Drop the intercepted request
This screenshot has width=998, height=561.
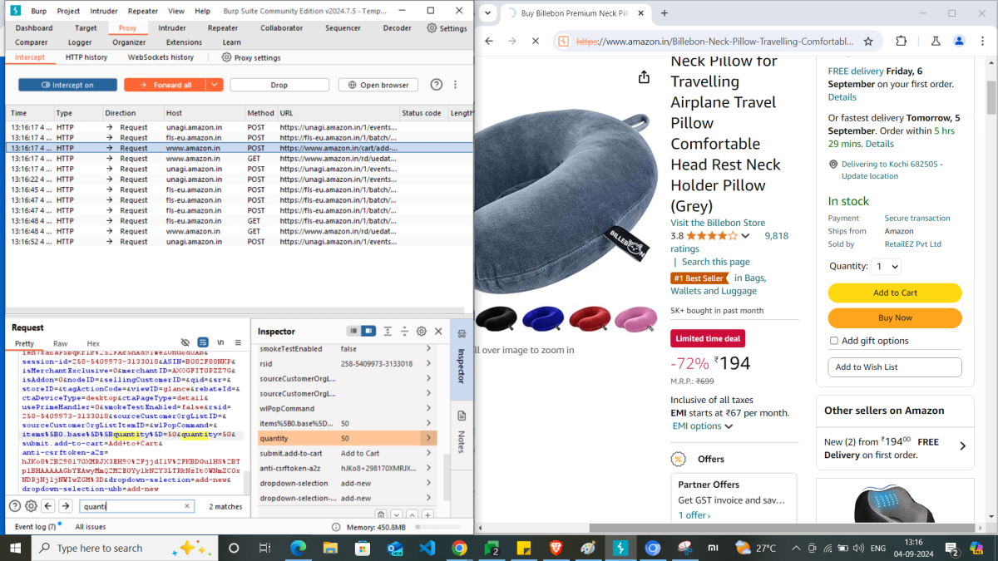(x=279, y=85)
